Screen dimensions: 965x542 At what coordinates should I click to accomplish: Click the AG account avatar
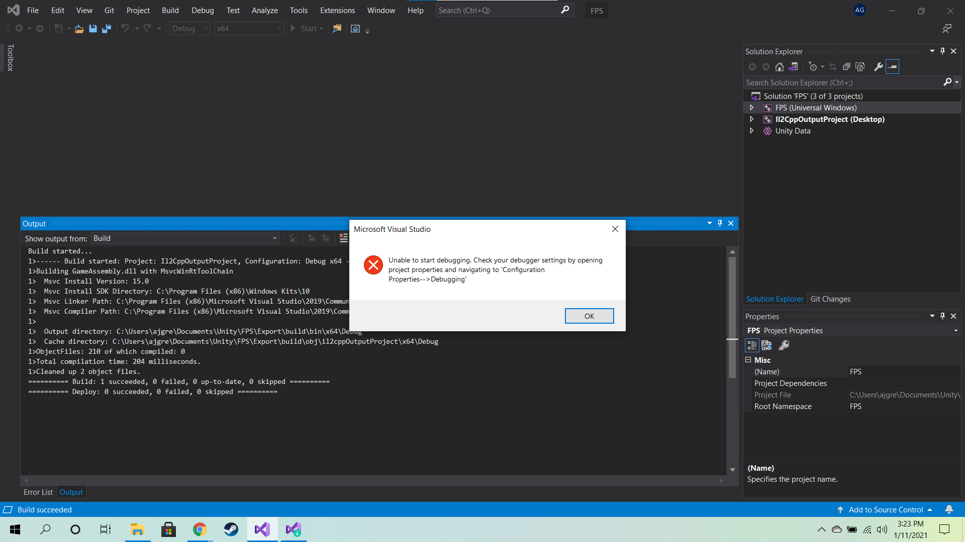tap(860, 10)
